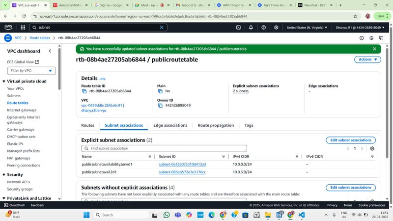This screenshot has width=393, height=221.
Task: Open Microsoft Edge from the taskbar
Action: pyautogui.click(x=212, y=215)
